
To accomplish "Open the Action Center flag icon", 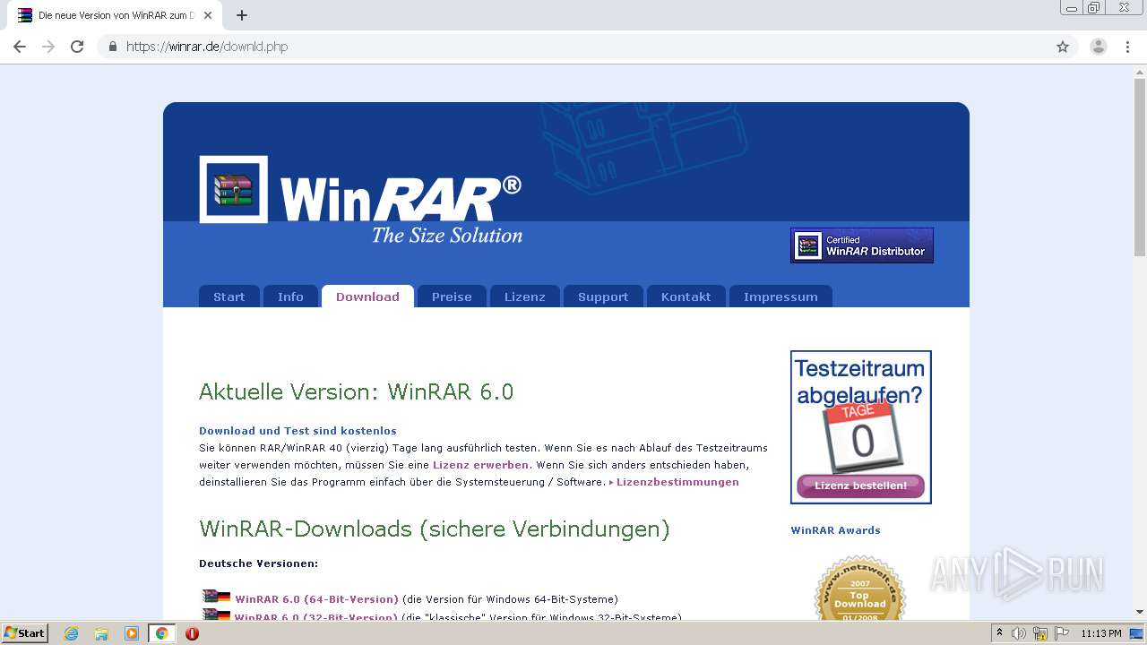I will click(1062, 633).
